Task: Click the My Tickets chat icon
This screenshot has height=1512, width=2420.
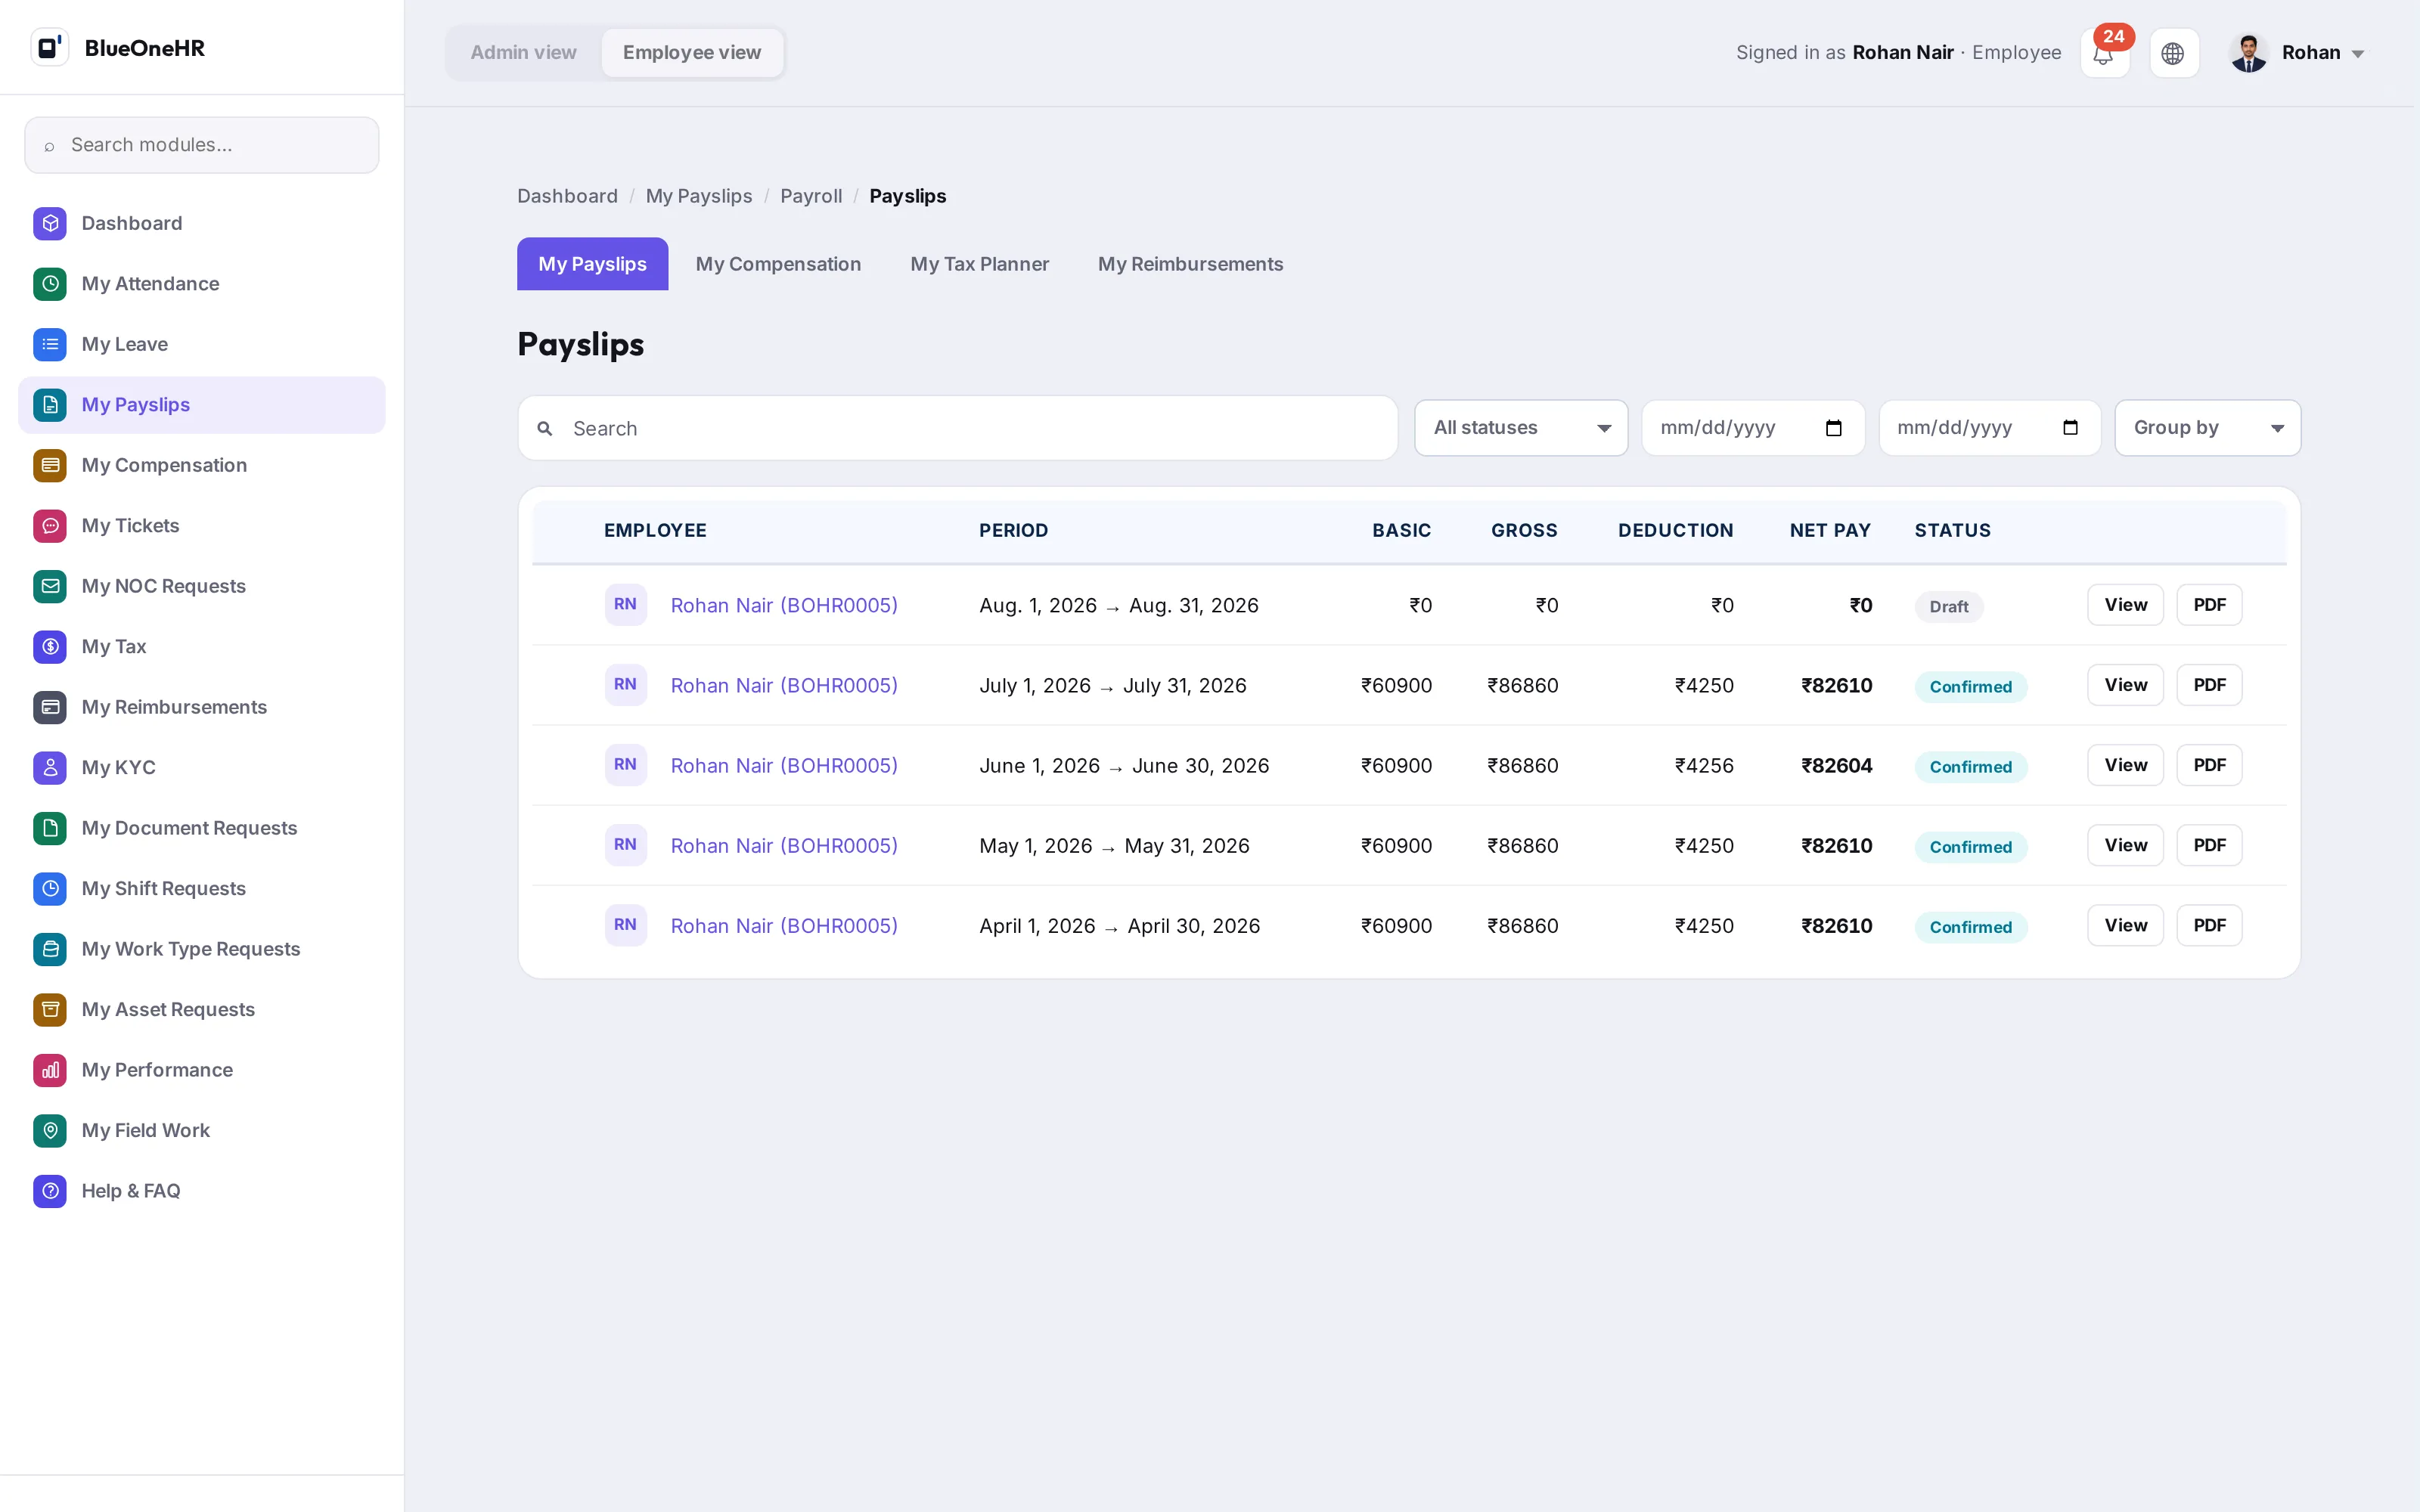Action: (x=50, y=526)
